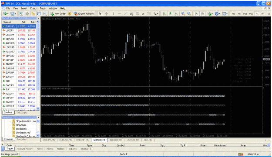Viewport: 272px width, 157px height.
Task: Open the File menu
Action: [8, 8]
